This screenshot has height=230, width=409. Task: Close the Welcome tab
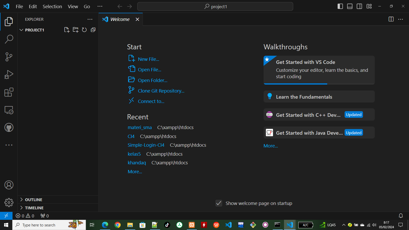point(137,19)
